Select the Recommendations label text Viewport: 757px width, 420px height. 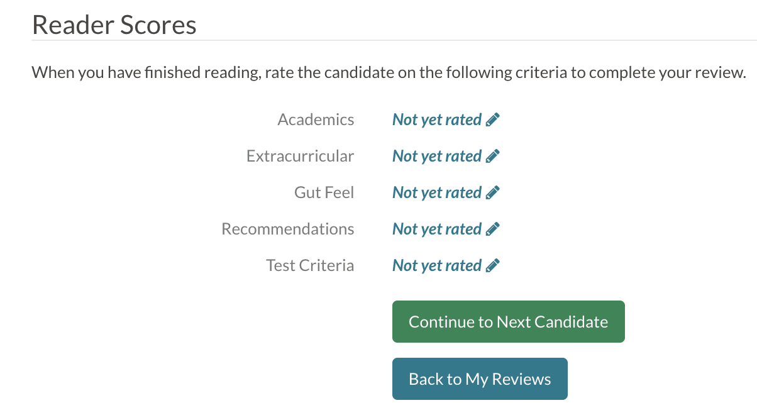point(287,229)
